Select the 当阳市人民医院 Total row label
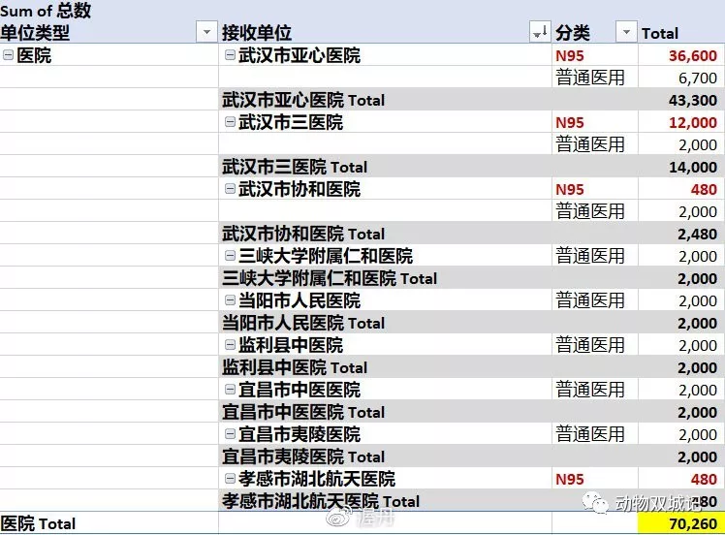725x535 pixels. [x=303, y=323]
